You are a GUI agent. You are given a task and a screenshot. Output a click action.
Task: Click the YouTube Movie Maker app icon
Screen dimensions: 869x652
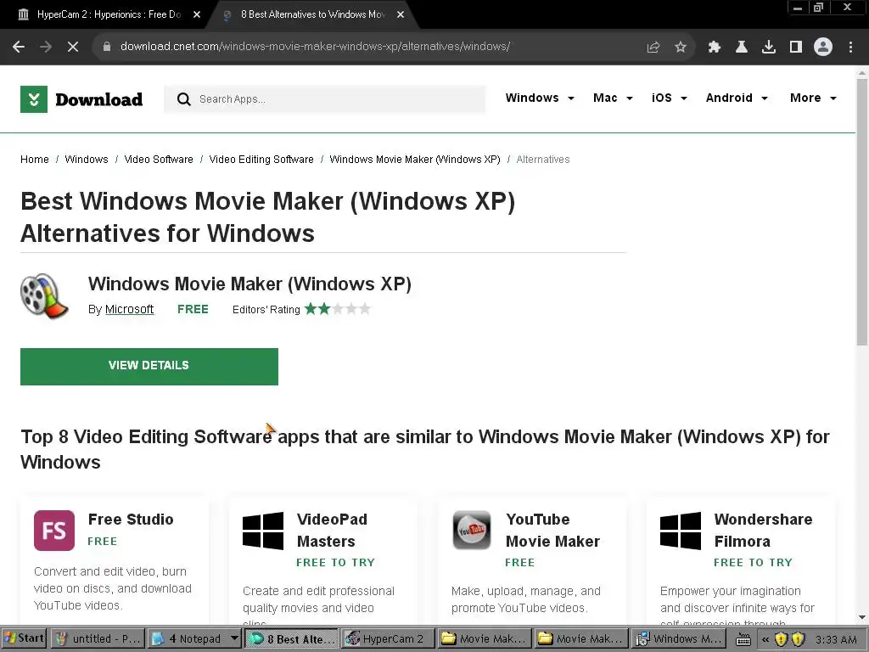click(472, 530)
